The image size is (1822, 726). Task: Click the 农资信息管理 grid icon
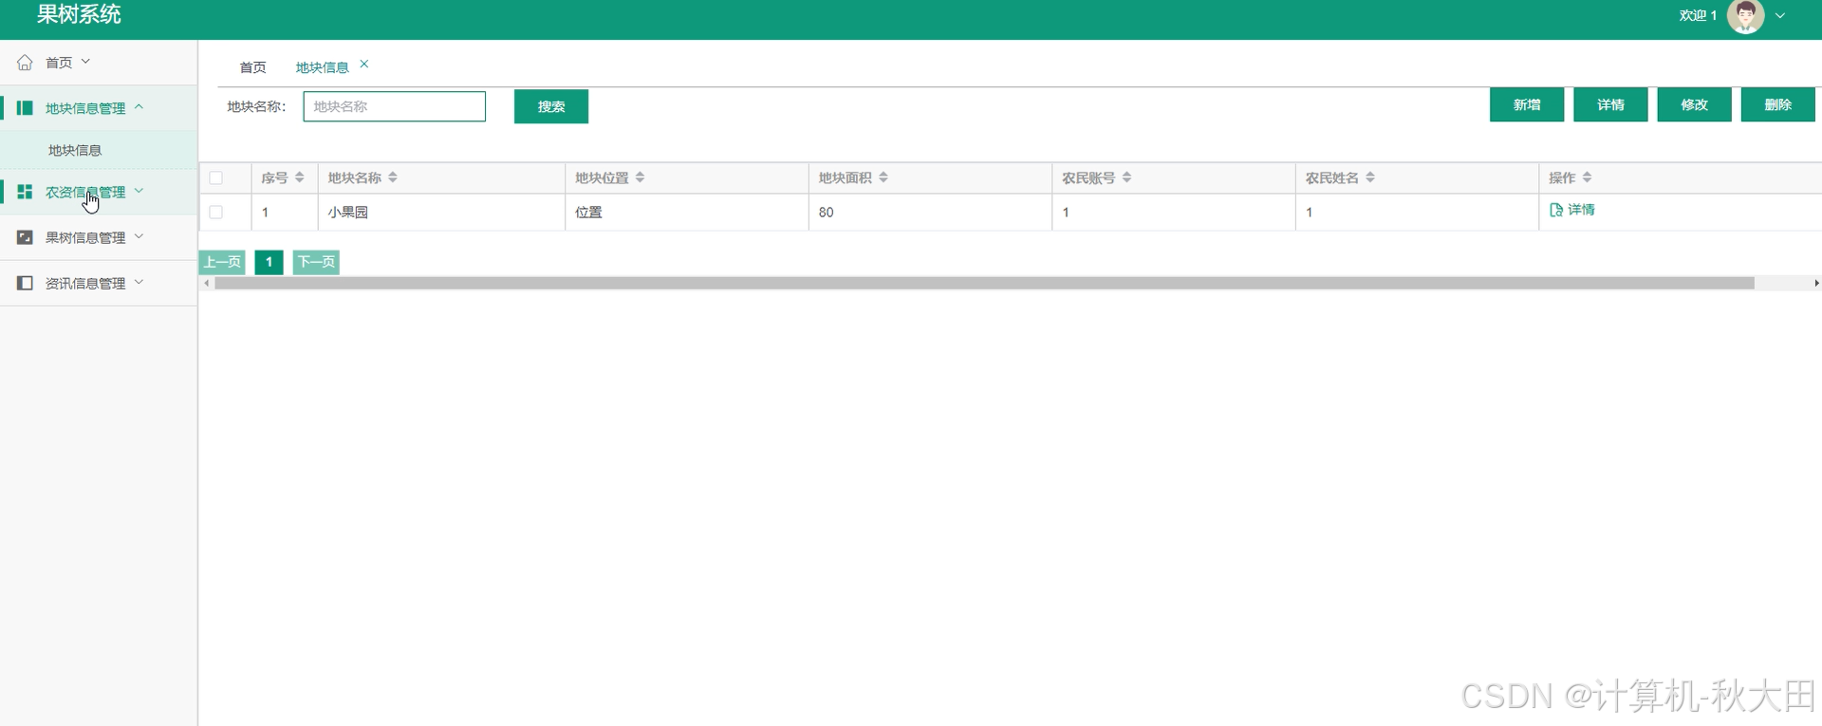[25, 192]
